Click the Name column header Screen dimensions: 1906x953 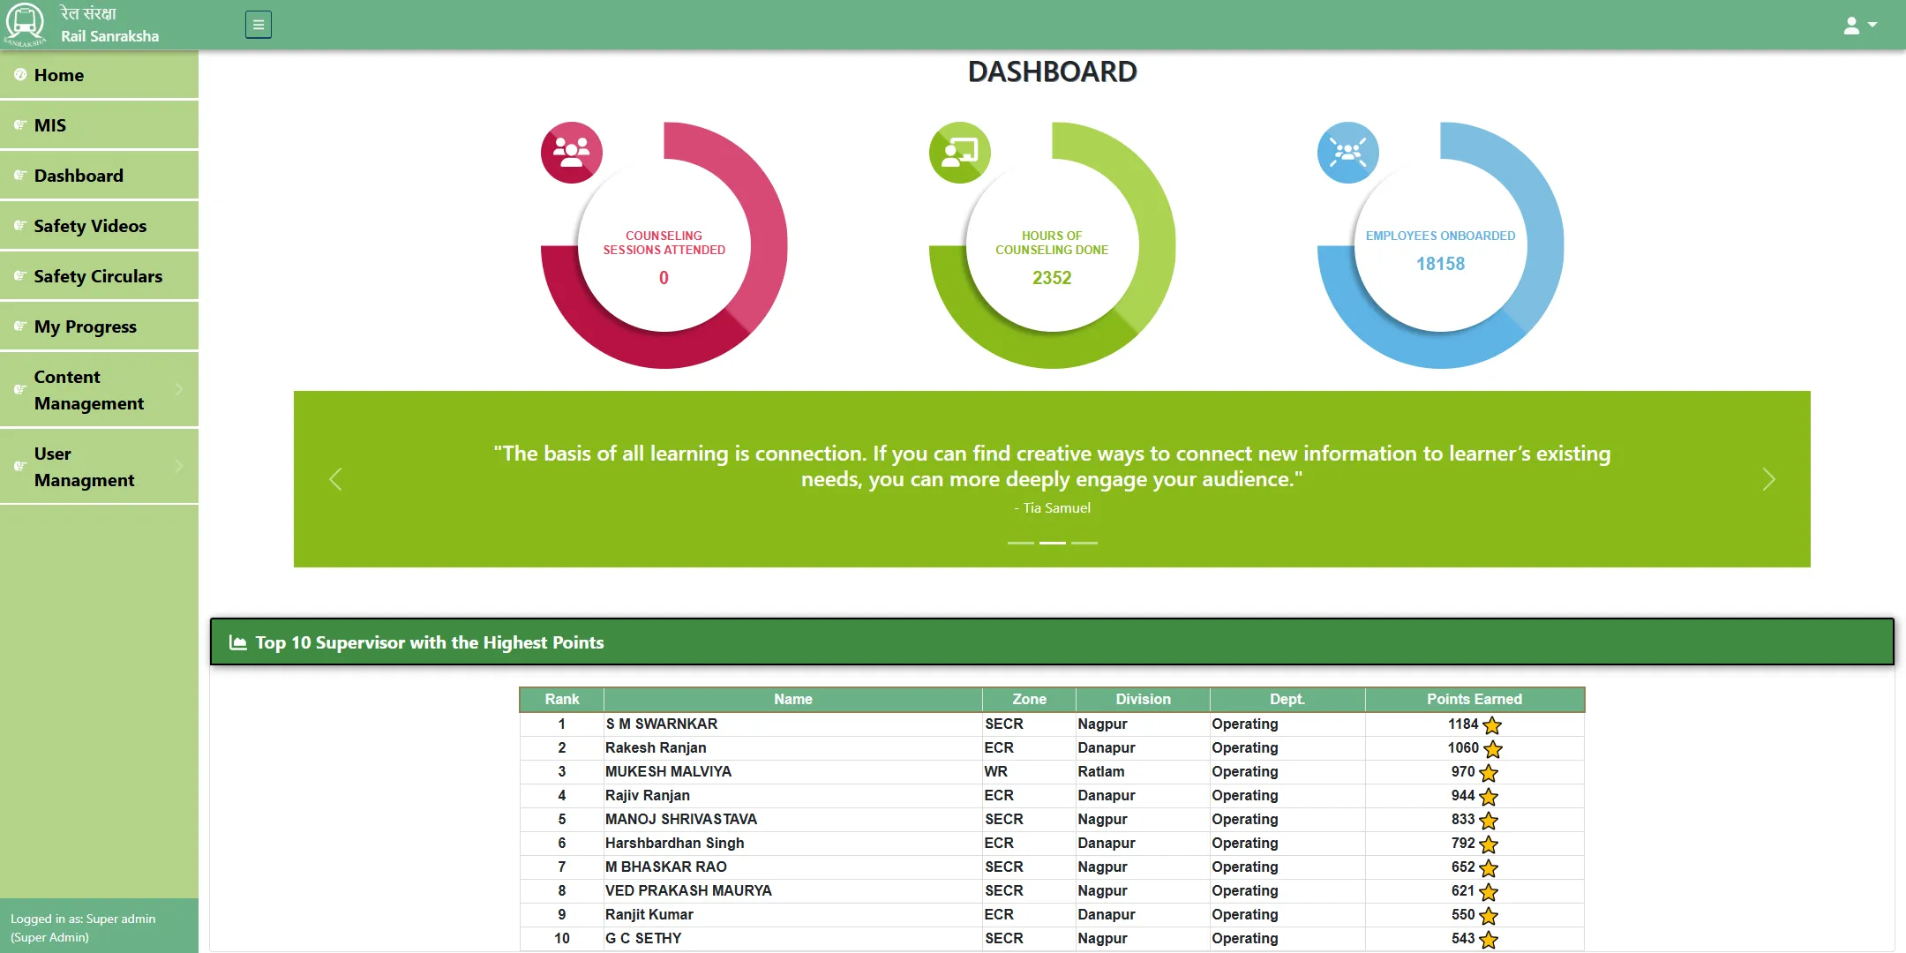click(793, 699)
